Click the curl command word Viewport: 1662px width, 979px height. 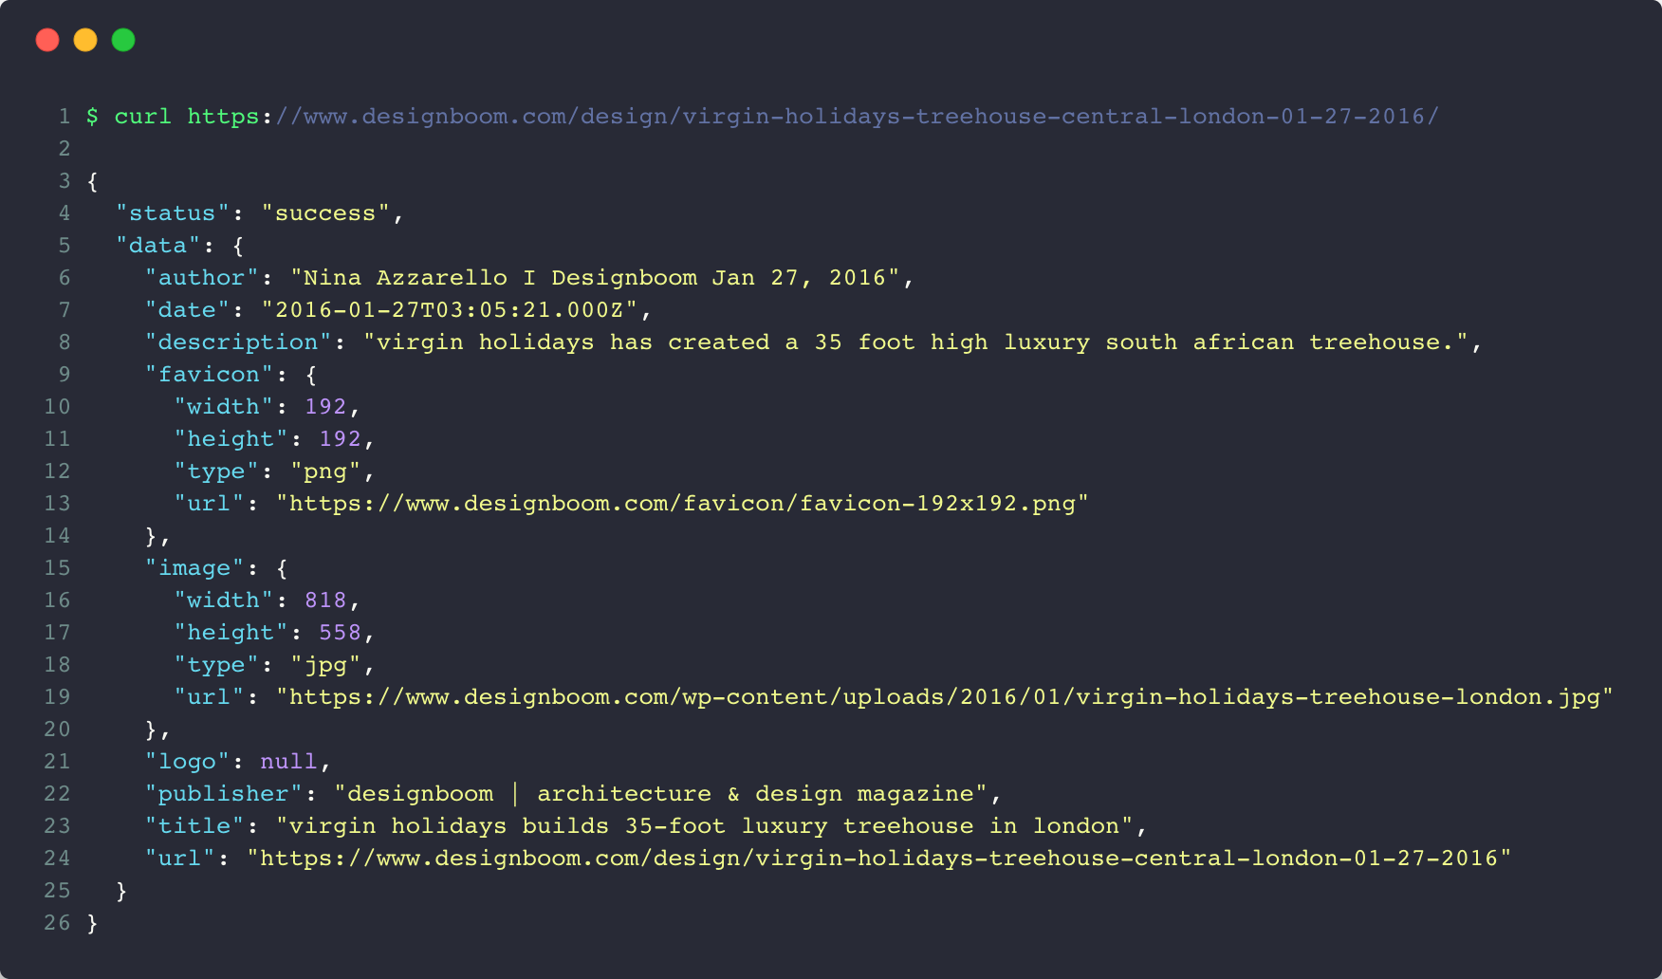point(143,117)
